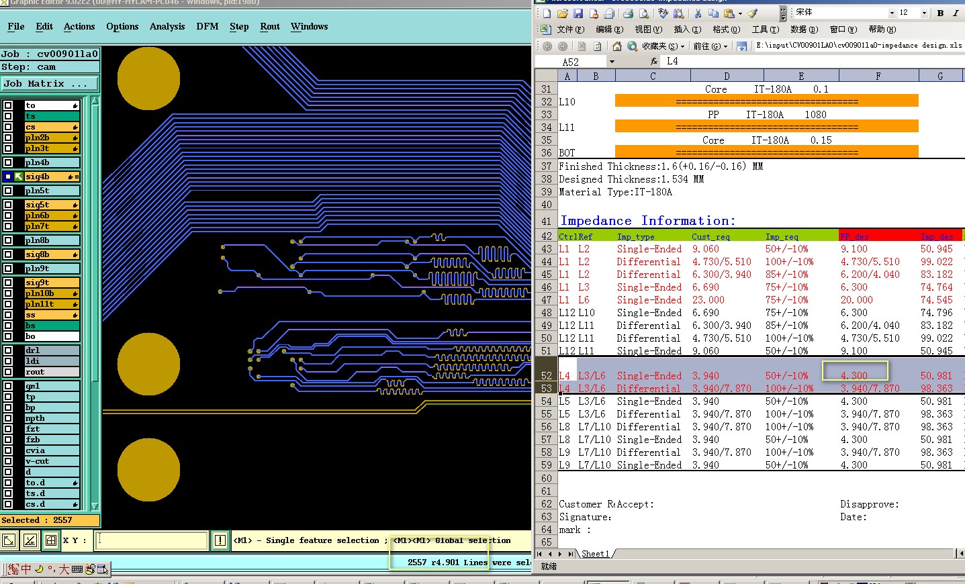Screen dimensions: 965x584
Task: Click the Job Matrix button
Action: pos(50,84)
